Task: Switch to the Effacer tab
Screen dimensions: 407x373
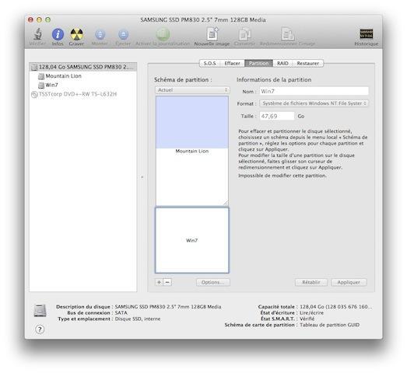Action: 232,63
